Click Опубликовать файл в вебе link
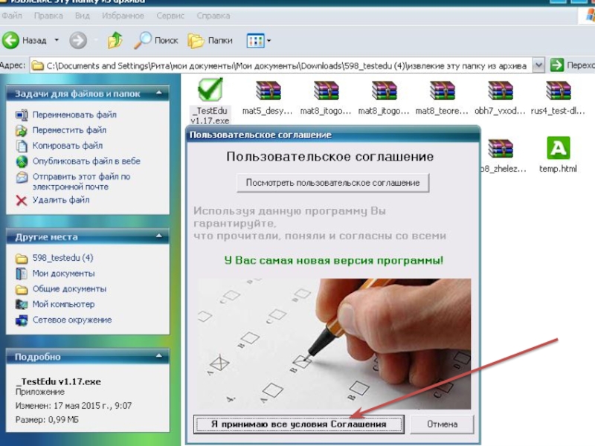The image size is (595, 446). coord(86,161)
